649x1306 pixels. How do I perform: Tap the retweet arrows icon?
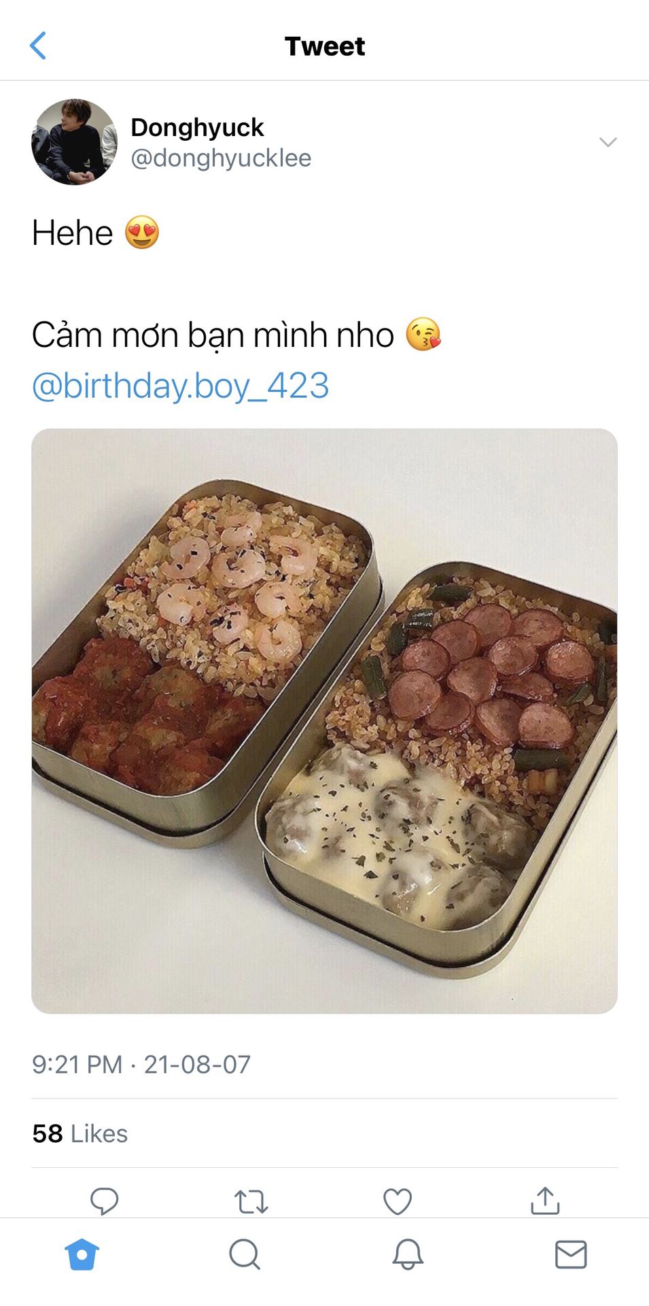click(251, 1202)
